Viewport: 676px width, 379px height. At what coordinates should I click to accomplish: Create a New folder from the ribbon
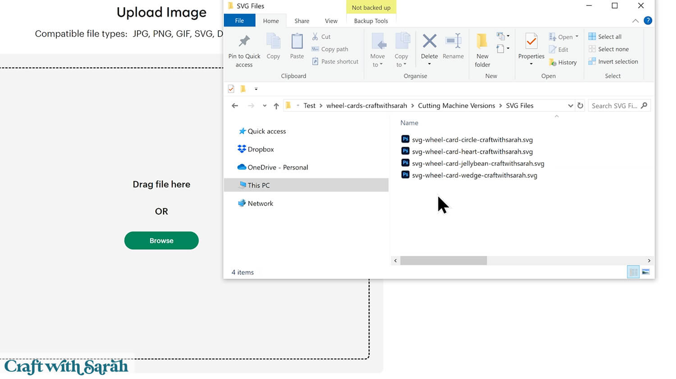click(482, 42)
